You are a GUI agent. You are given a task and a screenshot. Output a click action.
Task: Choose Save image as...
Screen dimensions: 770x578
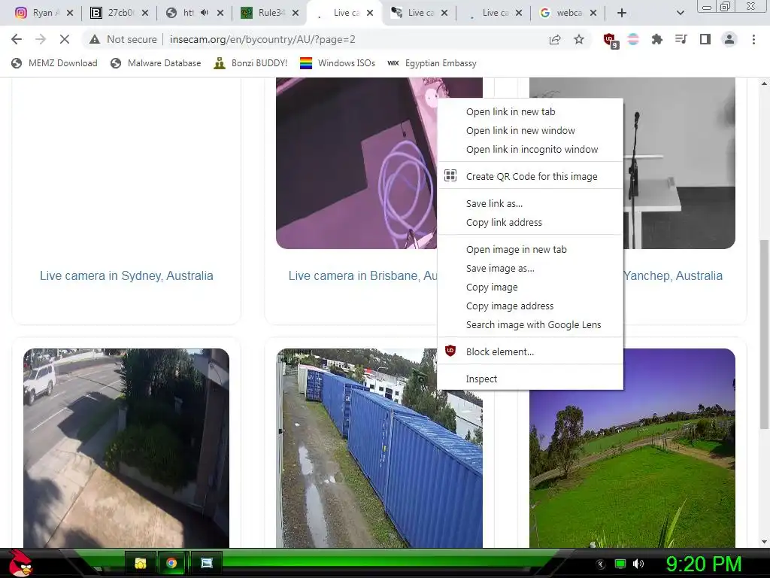coord(530,268)
